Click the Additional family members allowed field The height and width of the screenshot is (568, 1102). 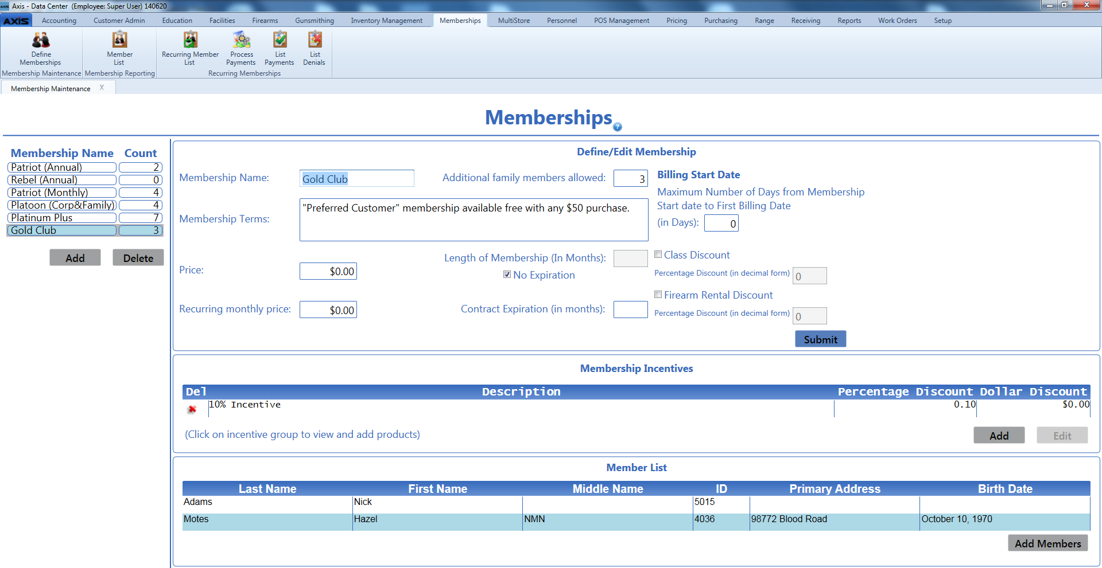(x=631, y=178)
